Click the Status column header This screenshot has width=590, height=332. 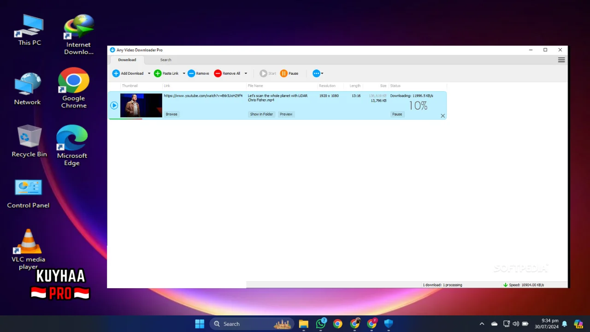pyautogui.click(x=395, y=86)
